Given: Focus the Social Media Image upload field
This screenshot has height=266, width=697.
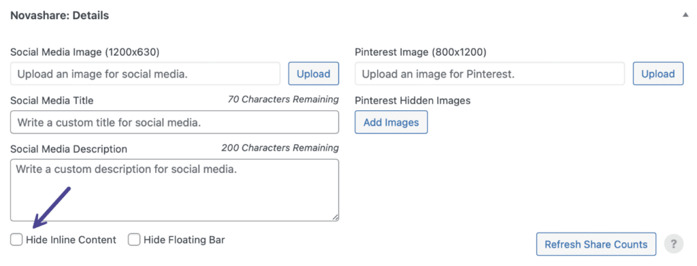Looking at the screenshot, I should (x=146, y=73).
